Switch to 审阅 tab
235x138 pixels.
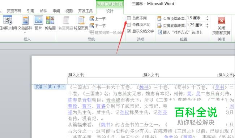pyautogui.click(x=56, y=11)
